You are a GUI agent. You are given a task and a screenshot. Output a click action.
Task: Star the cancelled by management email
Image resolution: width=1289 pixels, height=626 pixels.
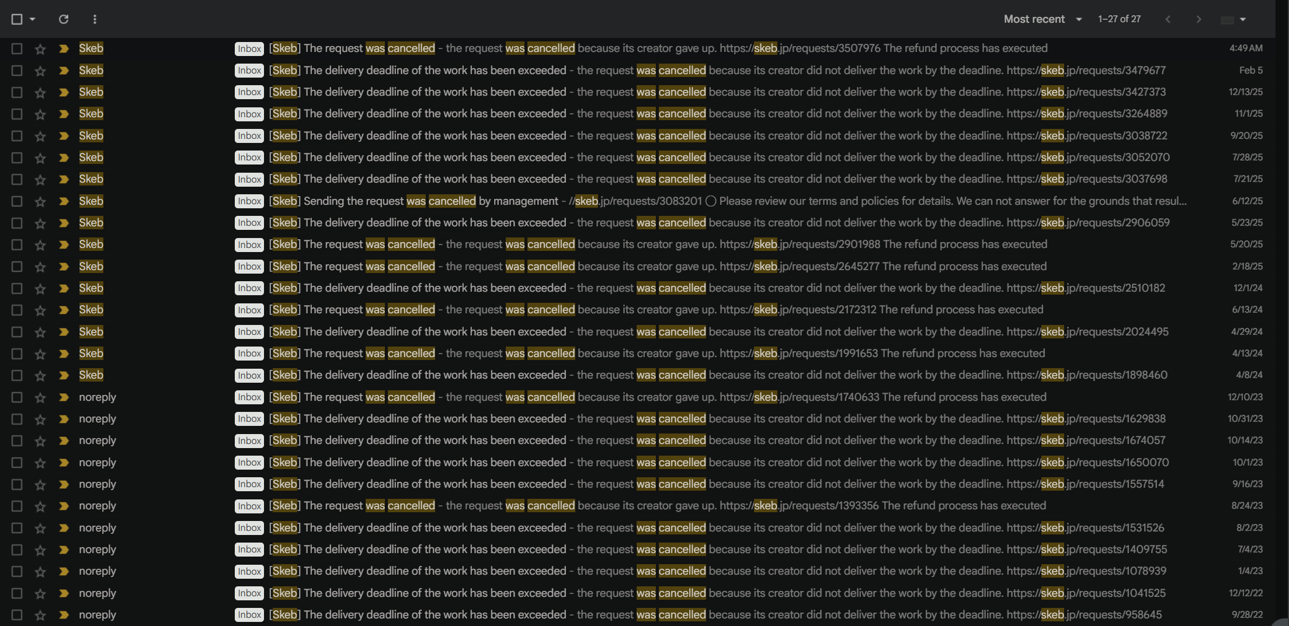tap(40, 201)
